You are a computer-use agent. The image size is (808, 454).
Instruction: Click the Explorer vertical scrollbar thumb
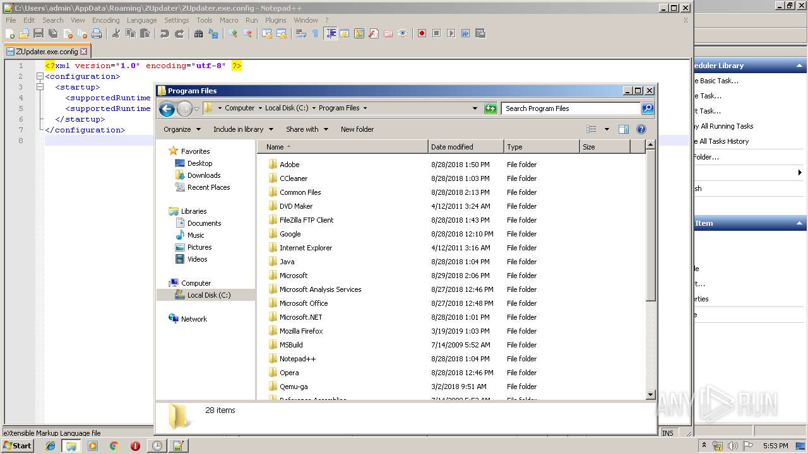(x=651, y=226)
